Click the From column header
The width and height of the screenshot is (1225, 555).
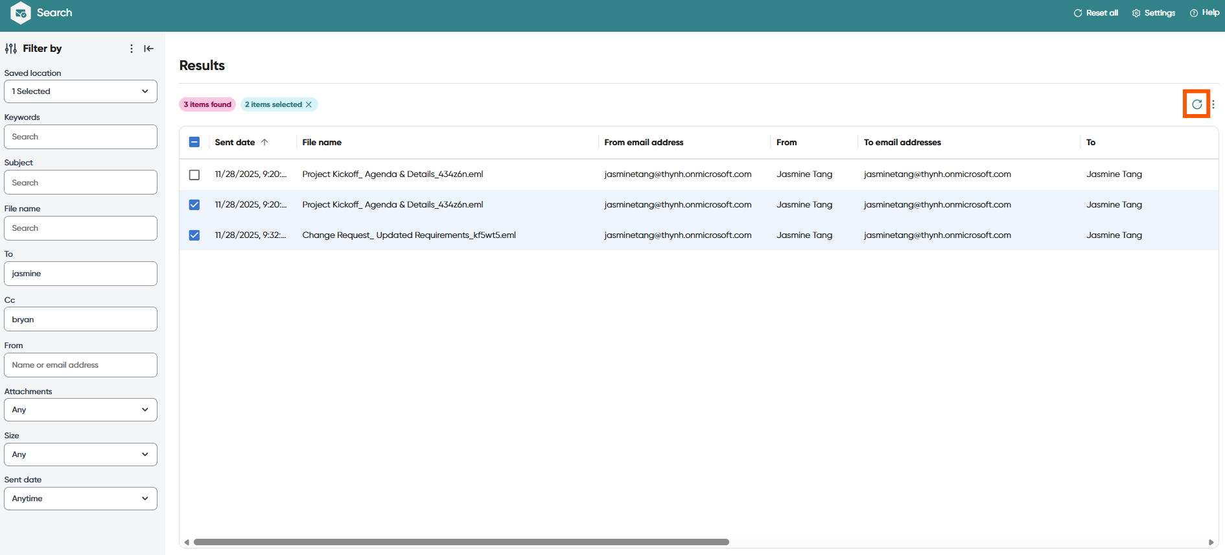click(x=787, y=143)
